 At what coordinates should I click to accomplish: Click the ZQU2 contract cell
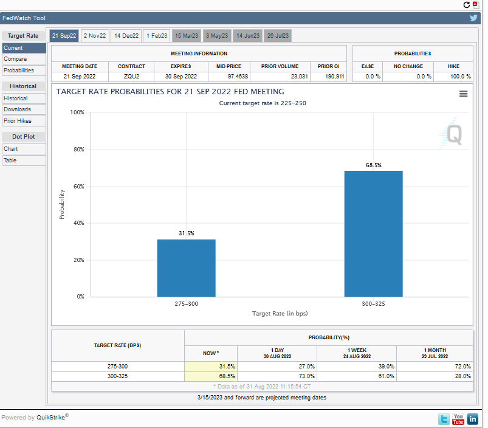pos(131,76)
